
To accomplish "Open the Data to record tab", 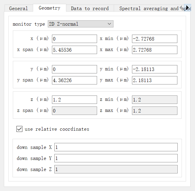I will click(90, 8).
